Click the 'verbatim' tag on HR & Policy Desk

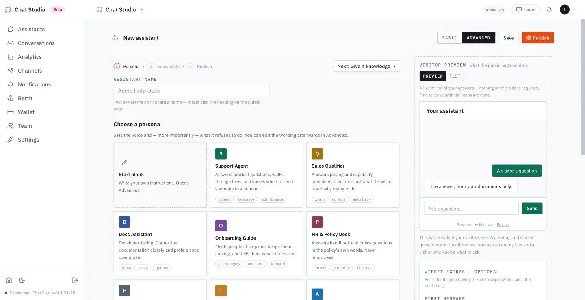coord(342,268)
